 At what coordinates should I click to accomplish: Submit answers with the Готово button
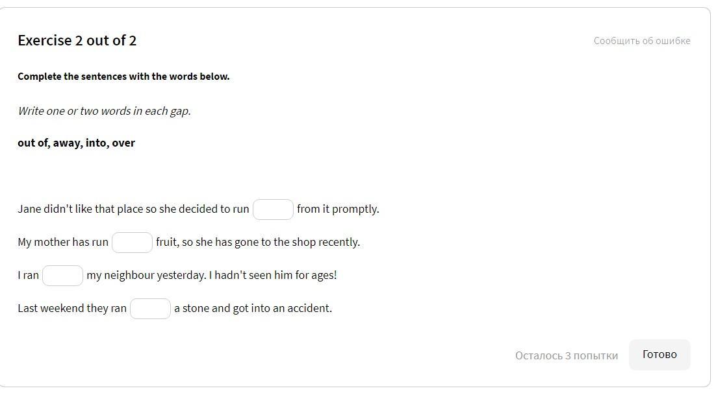(659, 354)
